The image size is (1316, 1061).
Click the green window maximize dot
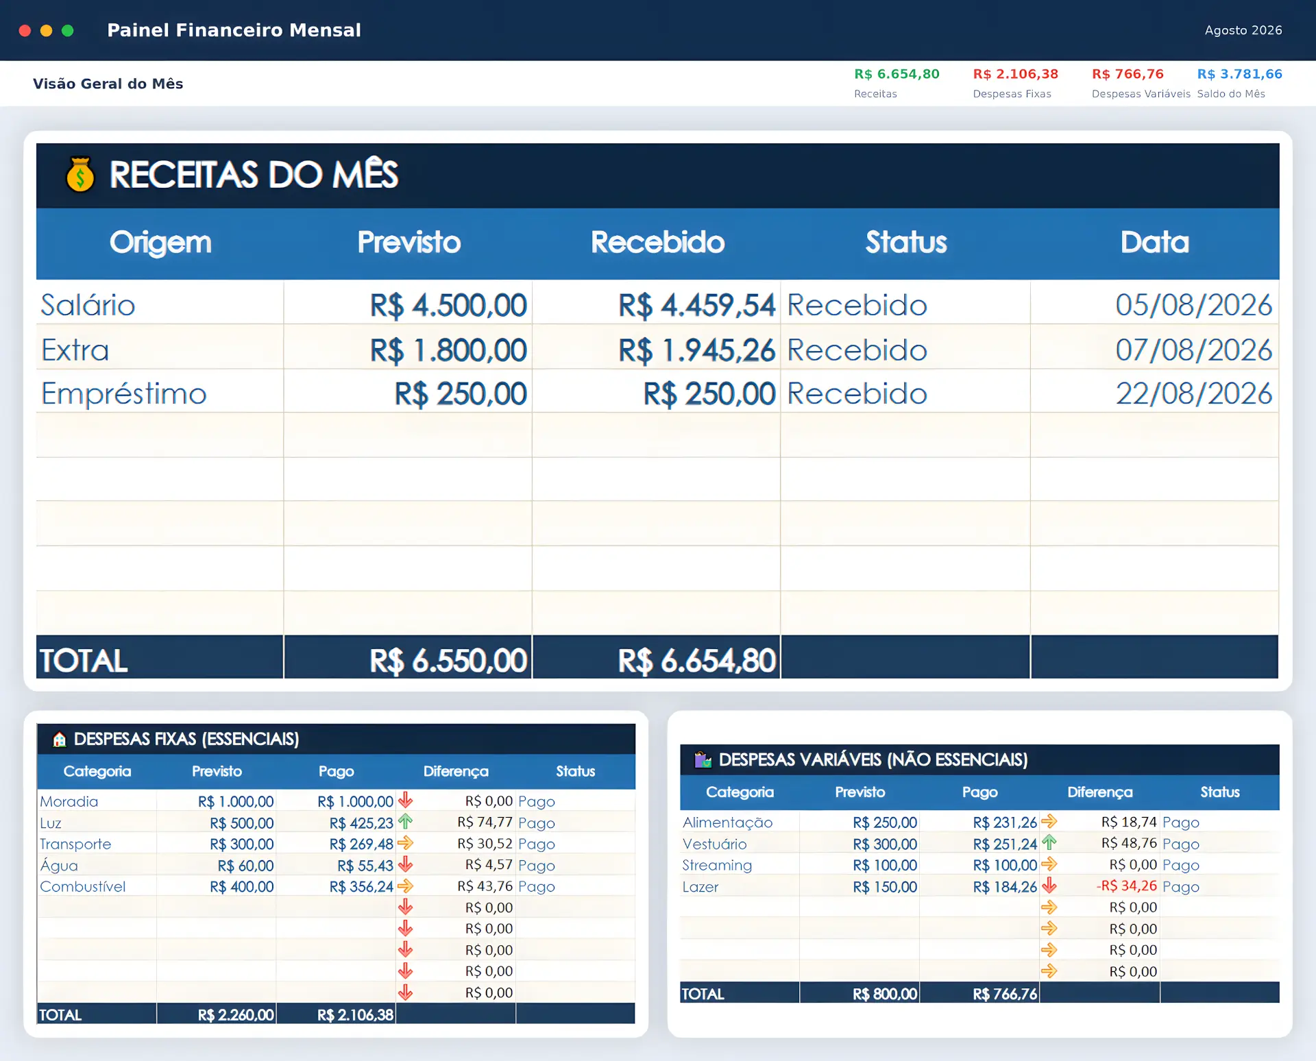point(68,30)
